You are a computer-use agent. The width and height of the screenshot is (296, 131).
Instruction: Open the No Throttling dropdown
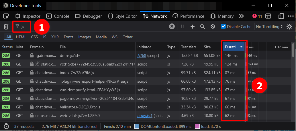269,27
